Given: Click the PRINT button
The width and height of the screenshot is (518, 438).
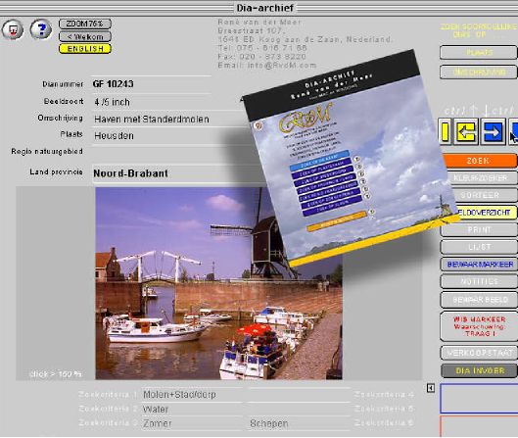Looking at the screenshot, I should point(479,229).
